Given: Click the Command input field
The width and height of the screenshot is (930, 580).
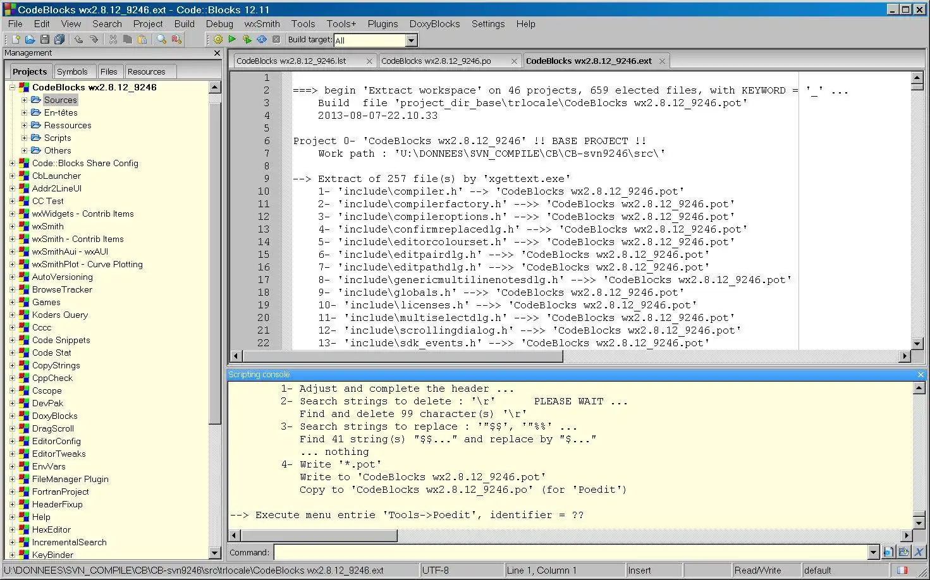Looking at the screenshot, I should [571, 552].
